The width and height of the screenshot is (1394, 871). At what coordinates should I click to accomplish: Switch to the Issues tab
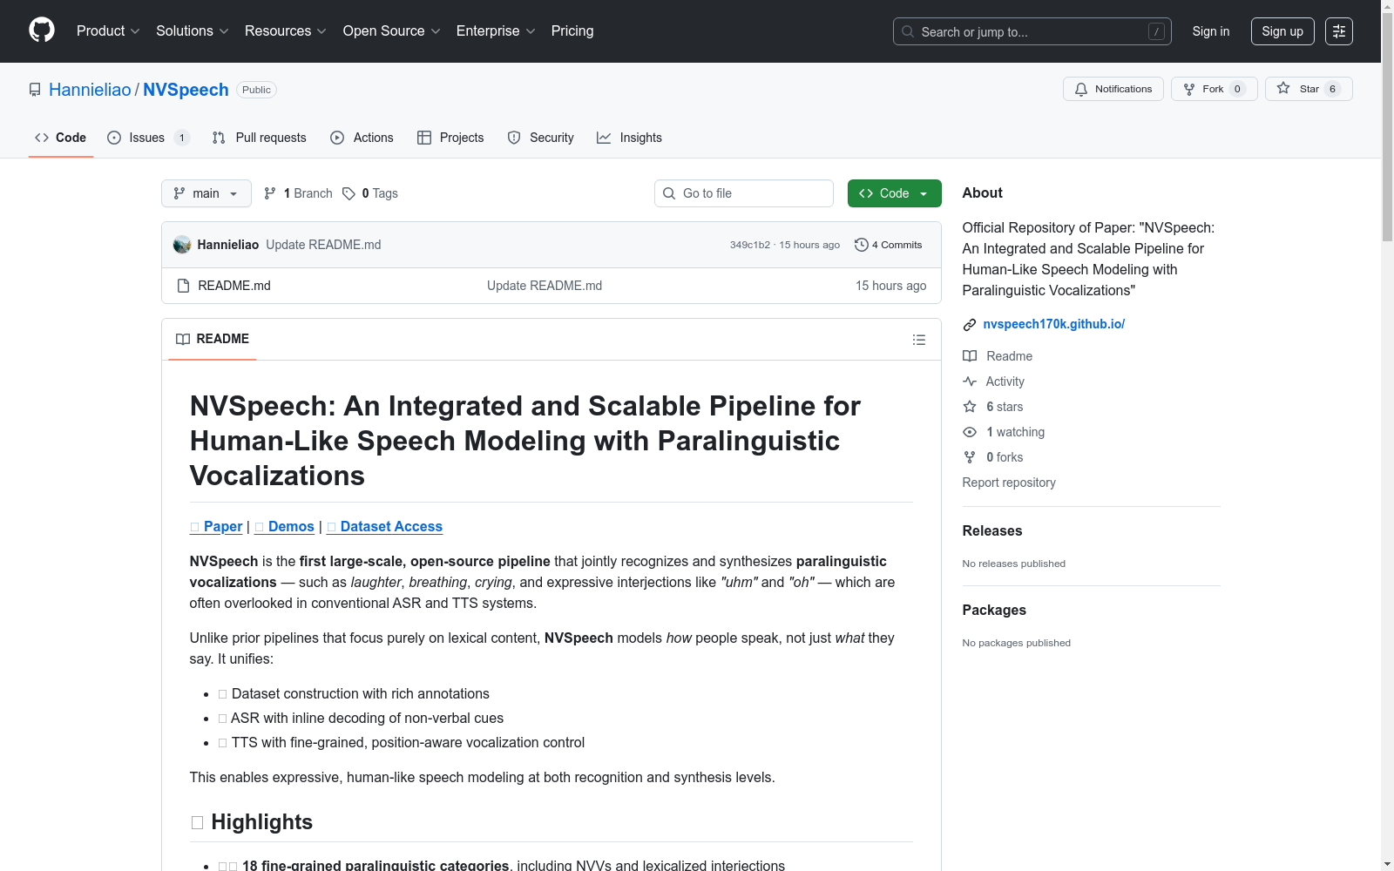click(x=148, y=138)
